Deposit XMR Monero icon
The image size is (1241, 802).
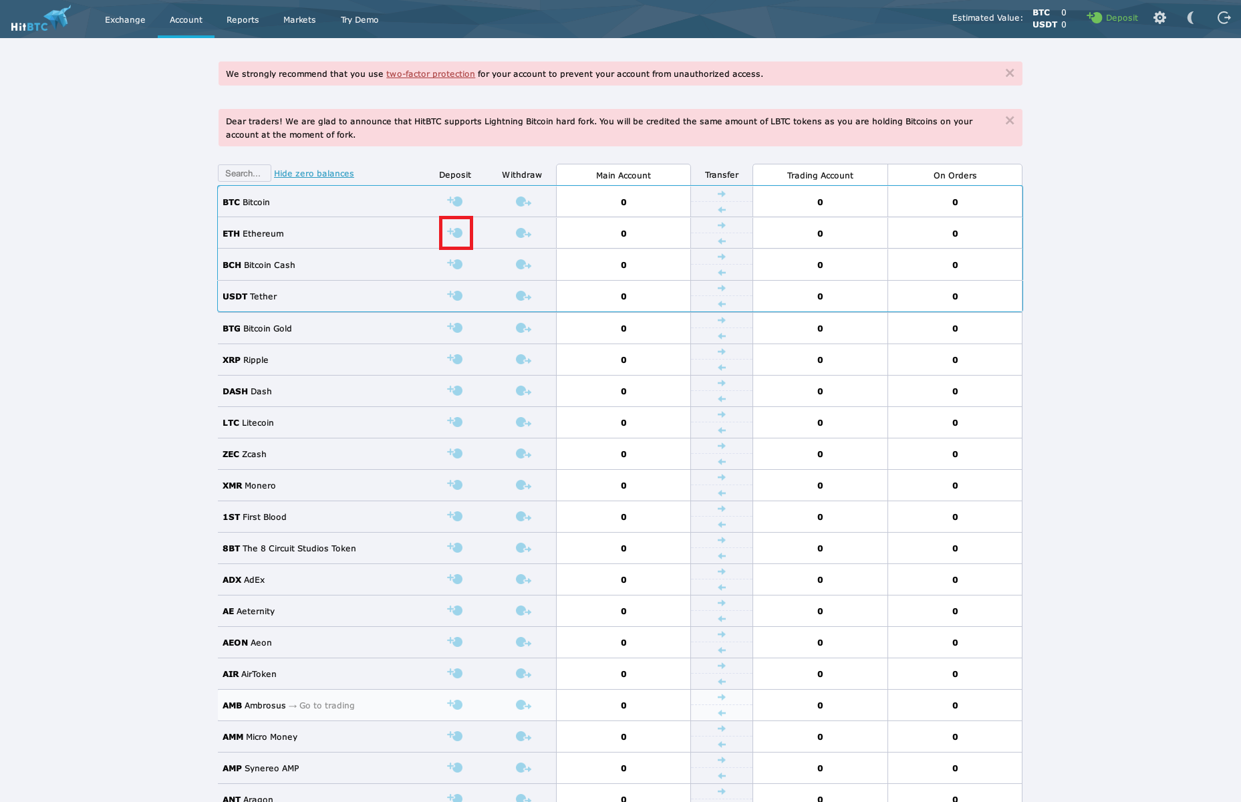pos(455,485)
